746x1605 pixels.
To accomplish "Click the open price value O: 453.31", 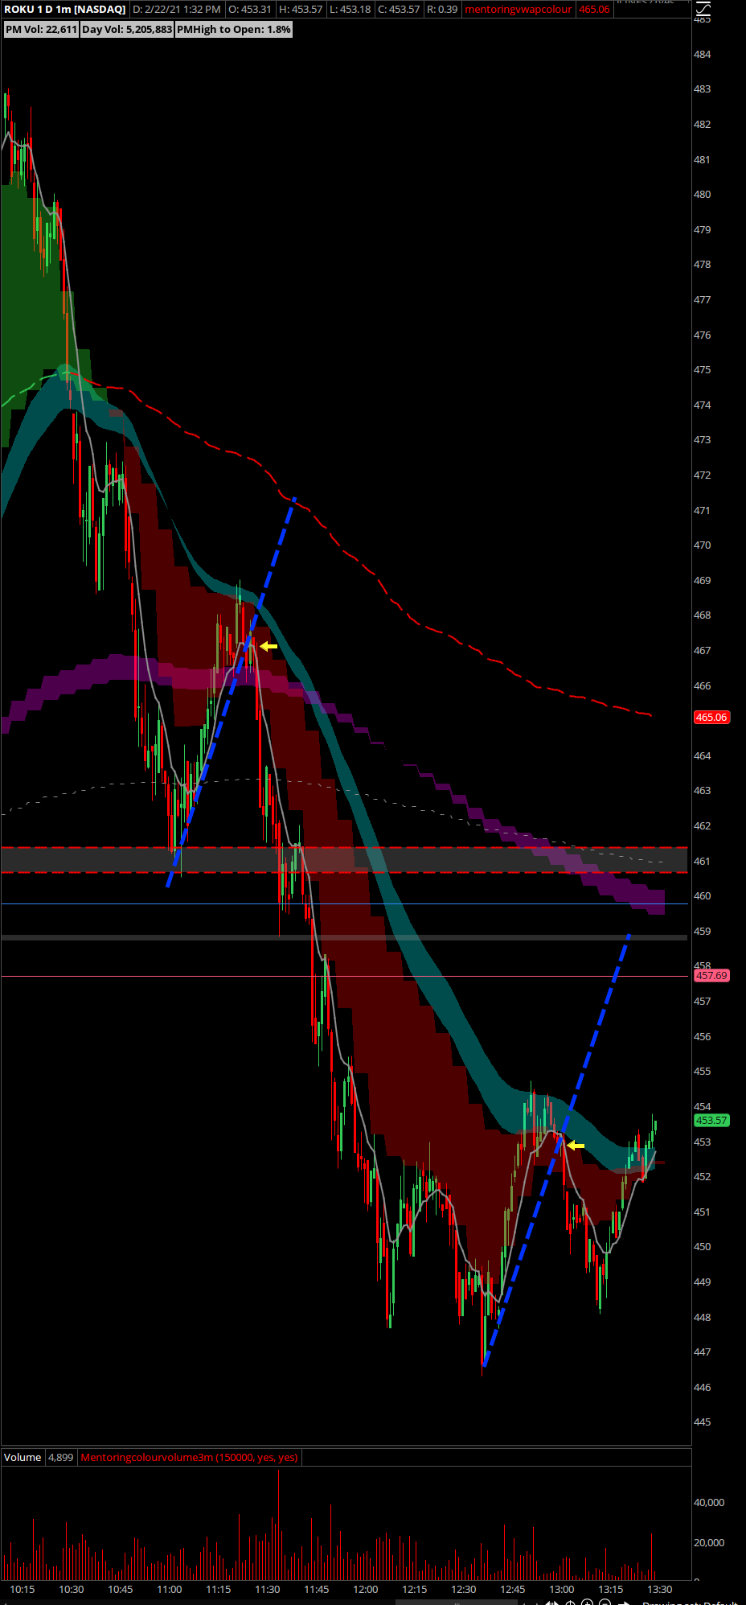I will (x=250, y=10).
